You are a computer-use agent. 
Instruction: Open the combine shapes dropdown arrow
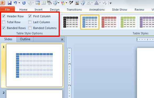(33, 3)
